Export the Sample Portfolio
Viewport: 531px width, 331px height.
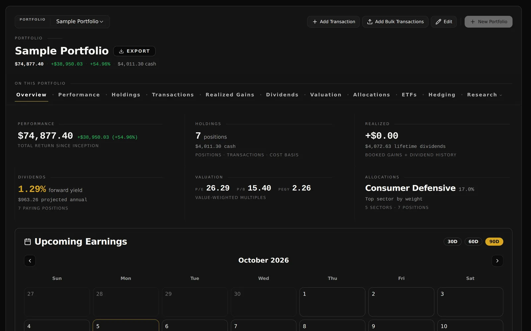pyautogui.click(x=134, y=51)
